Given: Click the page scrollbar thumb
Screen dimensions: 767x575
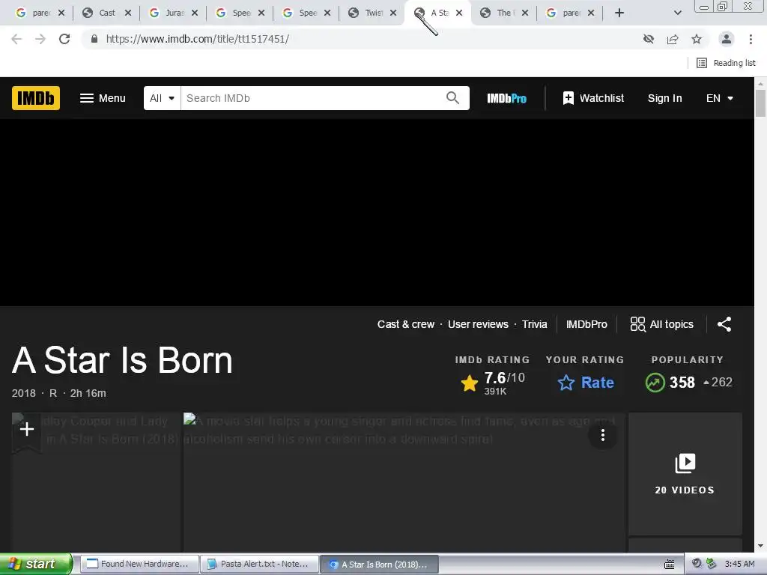Looking at the screenshot, I should 761,103.
